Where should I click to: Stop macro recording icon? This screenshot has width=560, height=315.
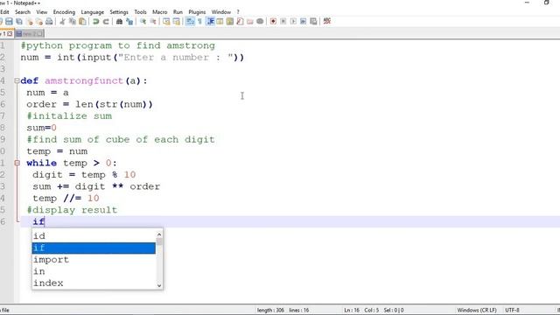pos(283,21)
